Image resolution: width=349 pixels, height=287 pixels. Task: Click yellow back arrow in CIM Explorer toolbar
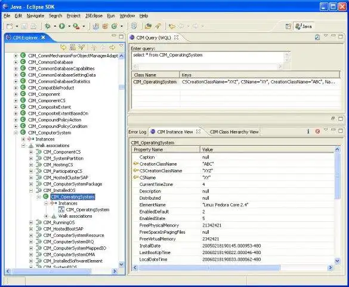(63, 47)
